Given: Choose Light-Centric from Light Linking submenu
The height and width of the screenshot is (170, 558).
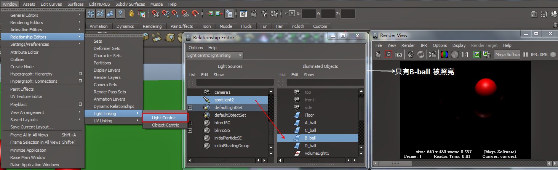Looking at the screenshot, I should [x=165, y=118].
